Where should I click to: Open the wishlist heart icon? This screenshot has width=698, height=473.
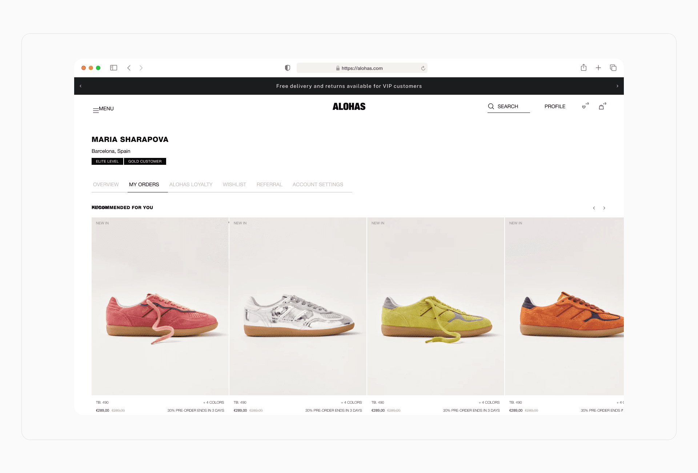click(584, 107)
